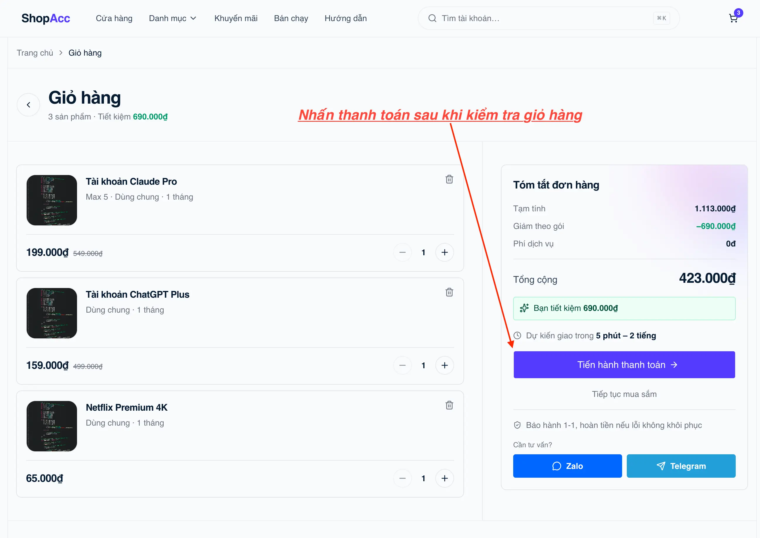Decrease quantity of Tài khoản ChatGPT Plus

tap(403, 365)
